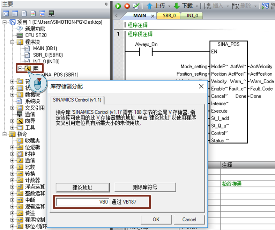Click the Upload (上传) blue arrow icon
The image size is (275, 230).
(149, 6)
